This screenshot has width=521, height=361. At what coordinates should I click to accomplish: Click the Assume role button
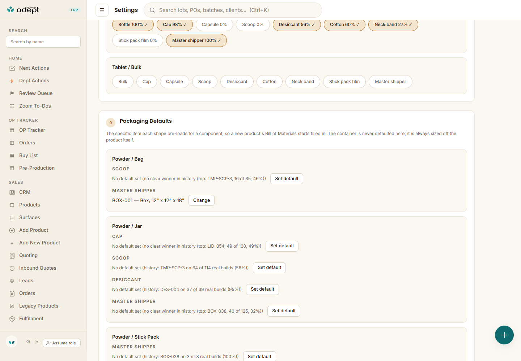pyautogui.click(x=62, y=343)
